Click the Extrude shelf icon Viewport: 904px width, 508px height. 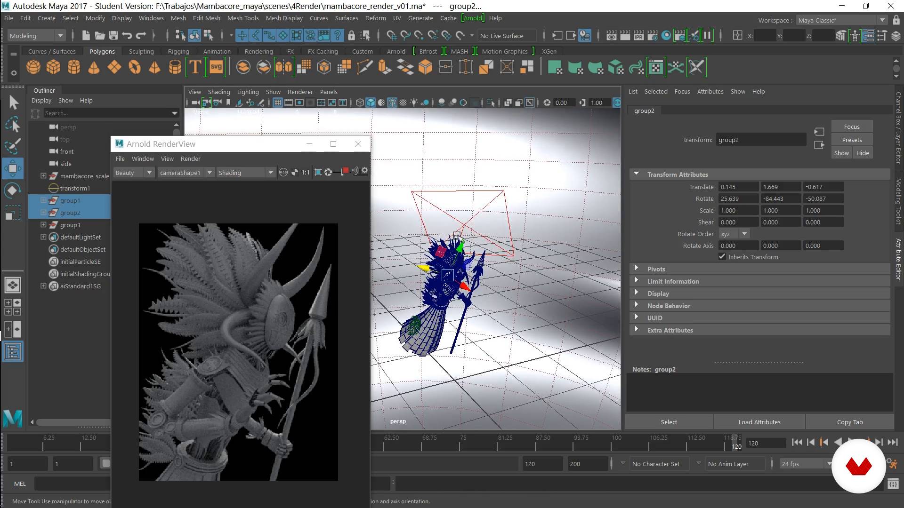point(385,67)
